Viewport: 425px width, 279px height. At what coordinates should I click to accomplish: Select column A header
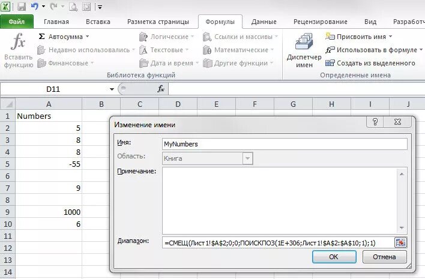(49, 104)
